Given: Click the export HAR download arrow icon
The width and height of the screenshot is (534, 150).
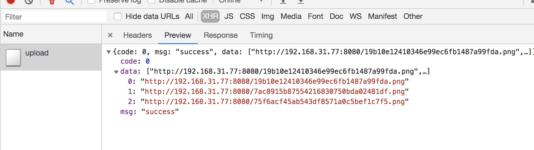Looking at the screenshot, I should (x=300, y=2).
